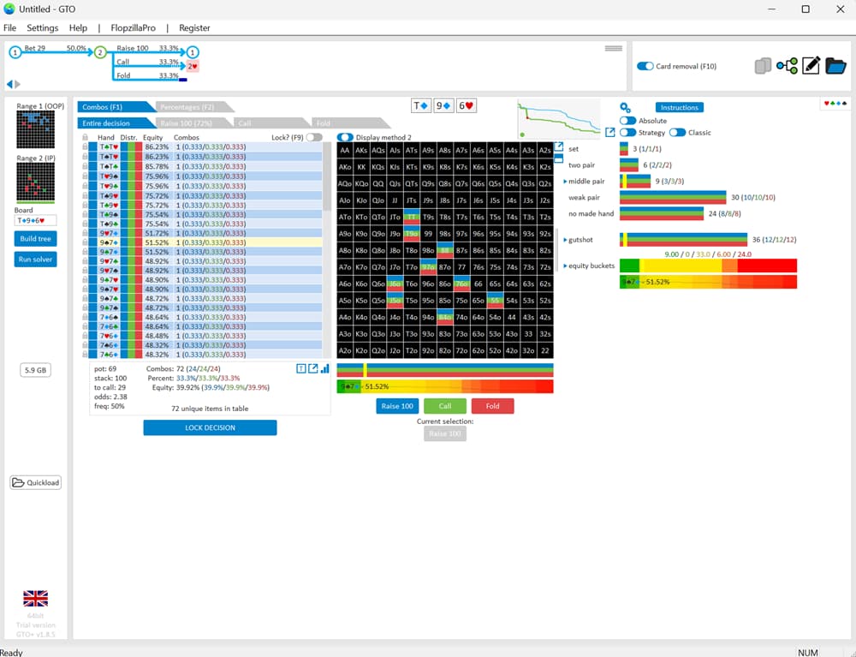This screenshot has height=657, width=856.
Task: Open the blue folder icon
Action: point(835,66)
